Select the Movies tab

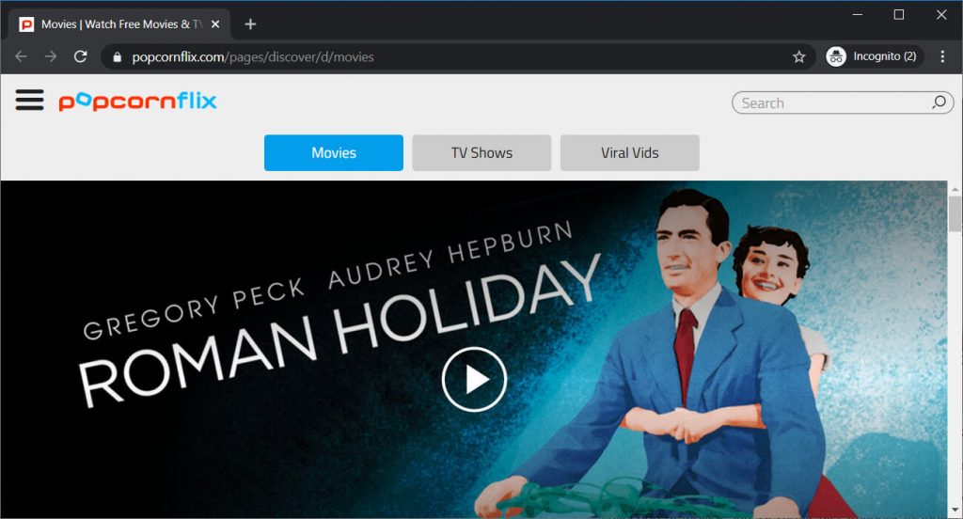click(334, 153)
